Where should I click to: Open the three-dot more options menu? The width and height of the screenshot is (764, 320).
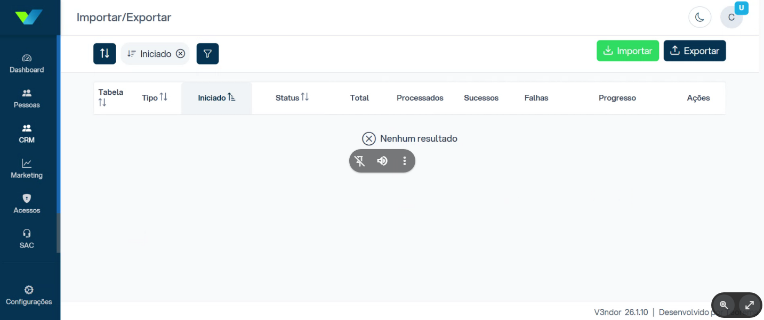(x=405, y=161)
